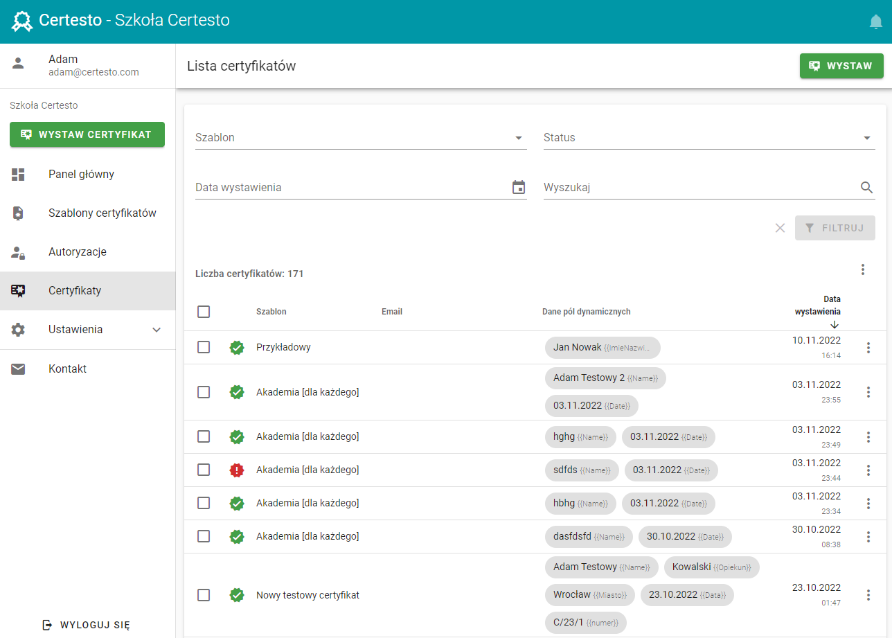Click the FILTRUJ button
892x638 pixels.
pyautogui.click(x=835, y=228)
